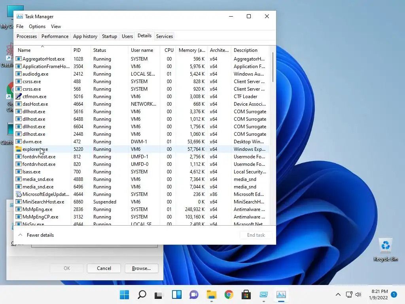Select the fontdrvhost.exe row with PID 812
The width and height of the screenshot is (405, 304).
(142, 156)
